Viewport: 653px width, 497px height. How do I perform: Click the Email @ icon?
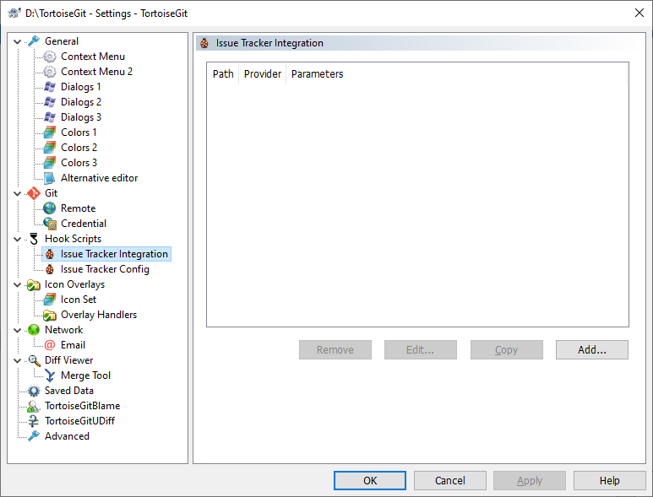click(x=50, y=345)
